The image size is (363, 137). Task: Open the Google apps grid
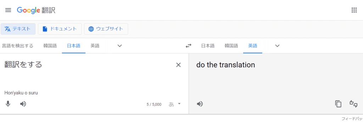354,10
